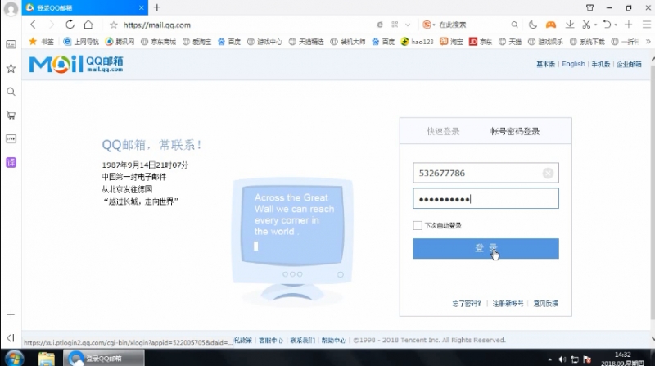Open the 游戏中心 bookmark
The image size is (655, 366).
tap(264, 42)
